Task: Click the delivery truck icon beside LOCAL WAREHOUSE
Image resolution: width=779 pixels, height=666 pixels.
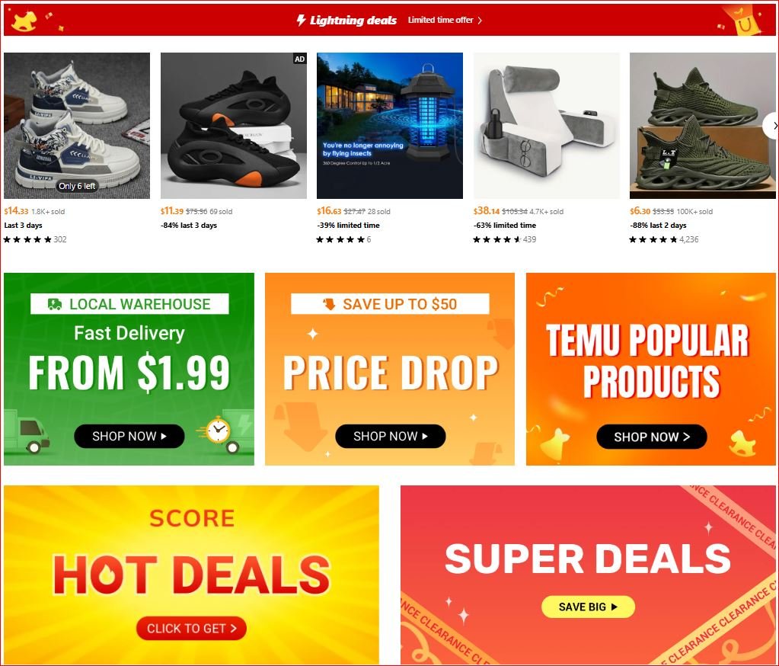Action: (55, 304)
